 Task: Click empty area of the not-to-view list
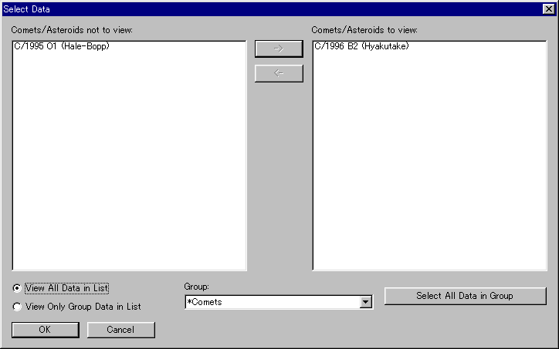tap(129, 169)
